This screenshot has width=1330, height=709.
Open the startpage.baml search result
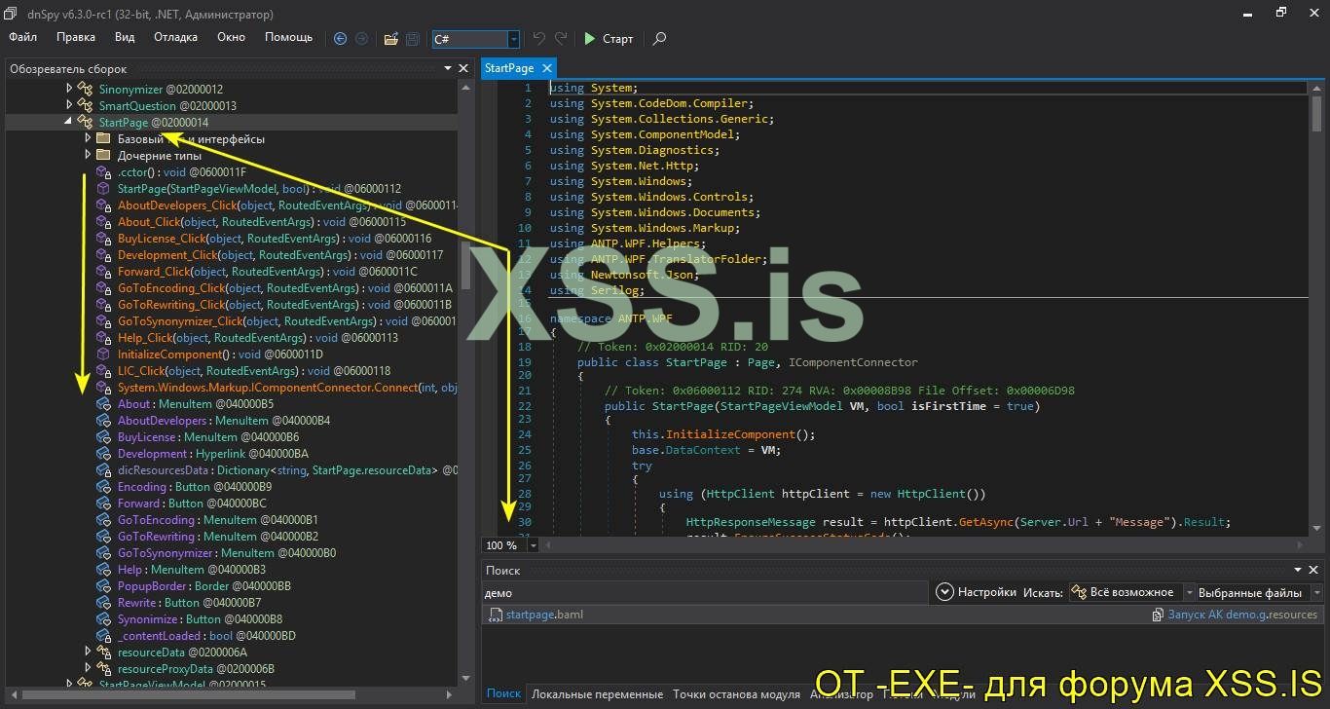[x=544, y=615]
